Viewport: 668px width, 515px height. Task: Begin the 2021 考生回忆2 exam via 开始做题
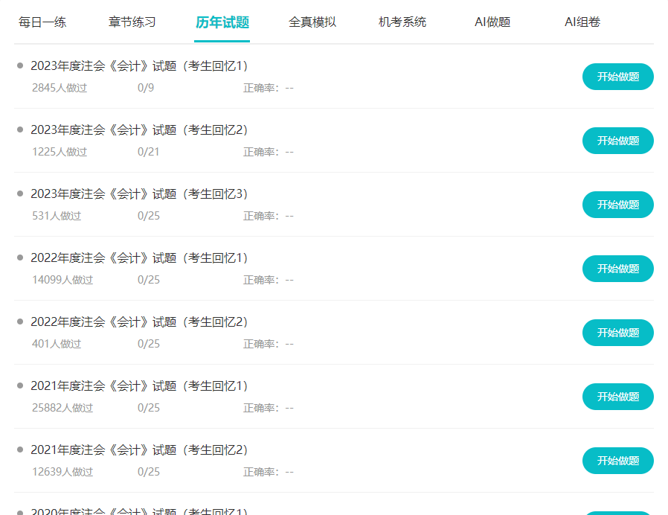(617, 461)
